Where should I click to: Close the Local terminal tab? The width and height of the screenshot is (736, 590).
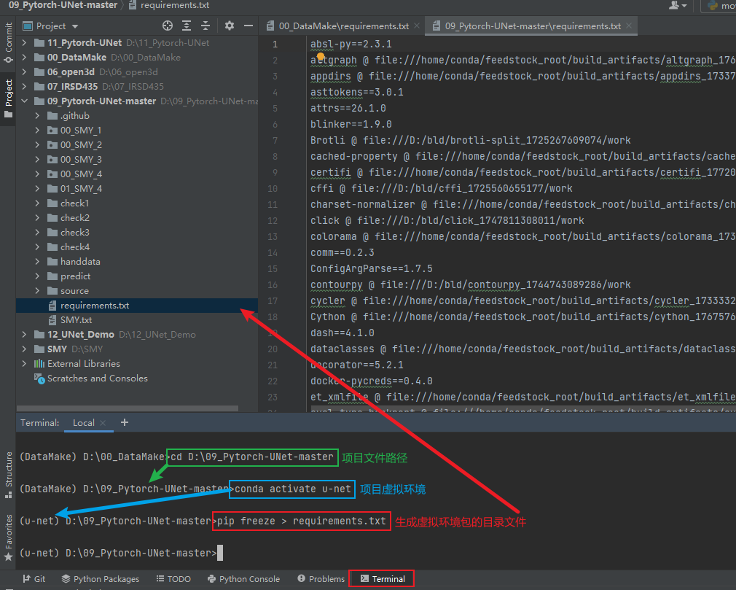tap(103, 423)
